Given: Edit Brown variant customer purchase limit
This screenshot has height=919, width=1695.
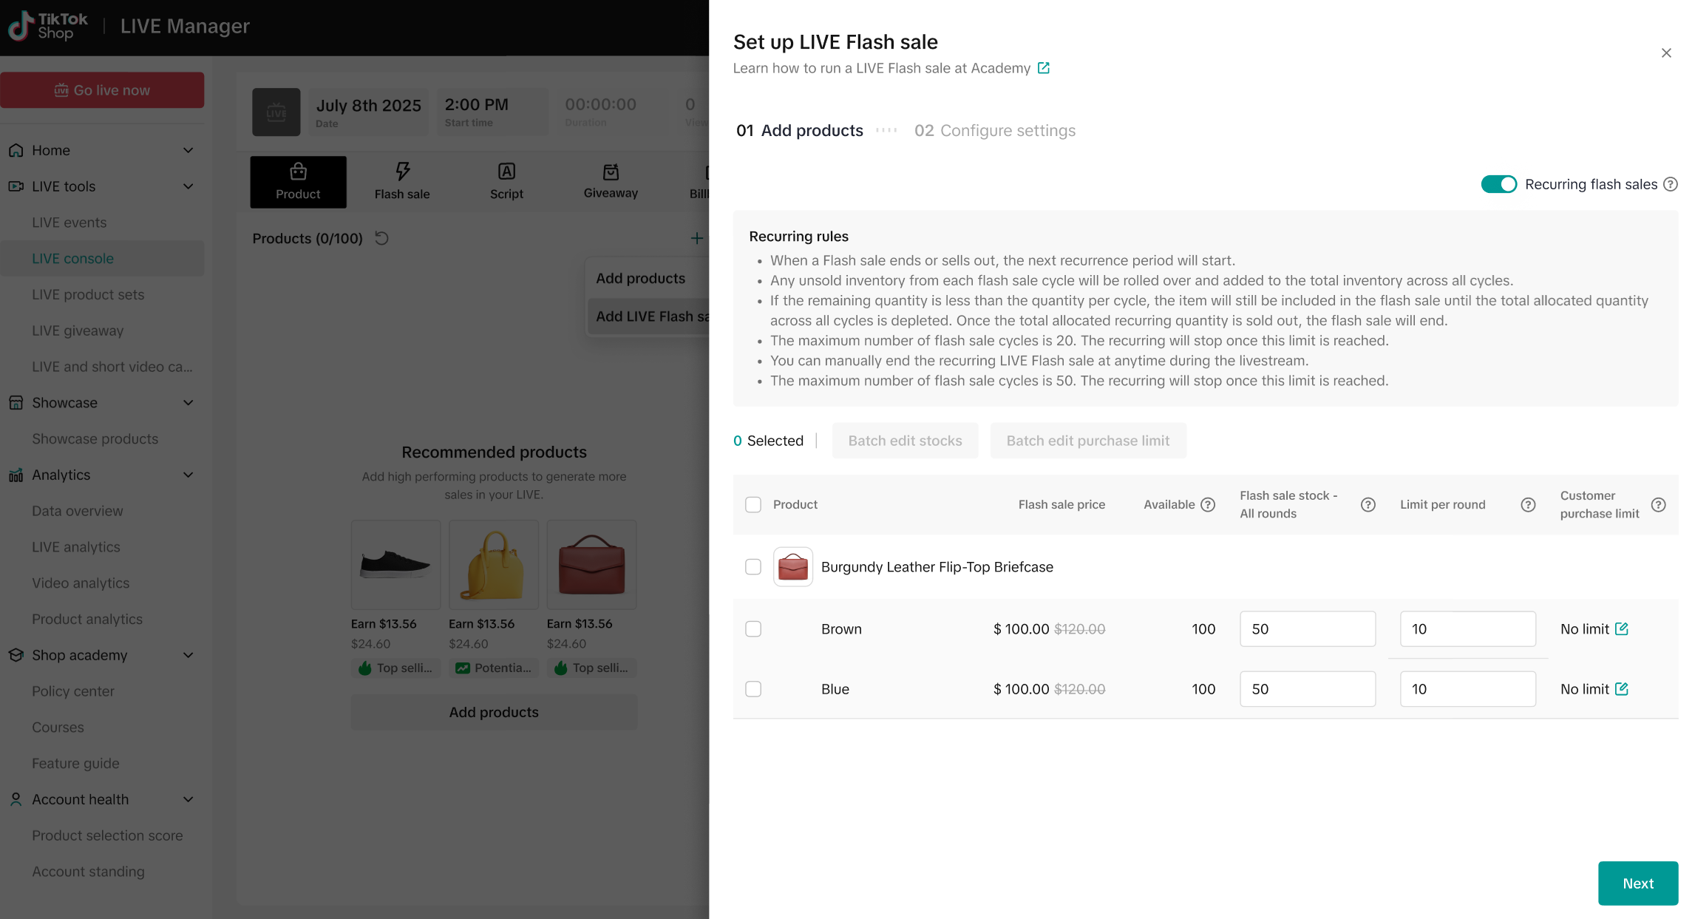Looking at the screenshot, I should click(x=1621, y=628).
